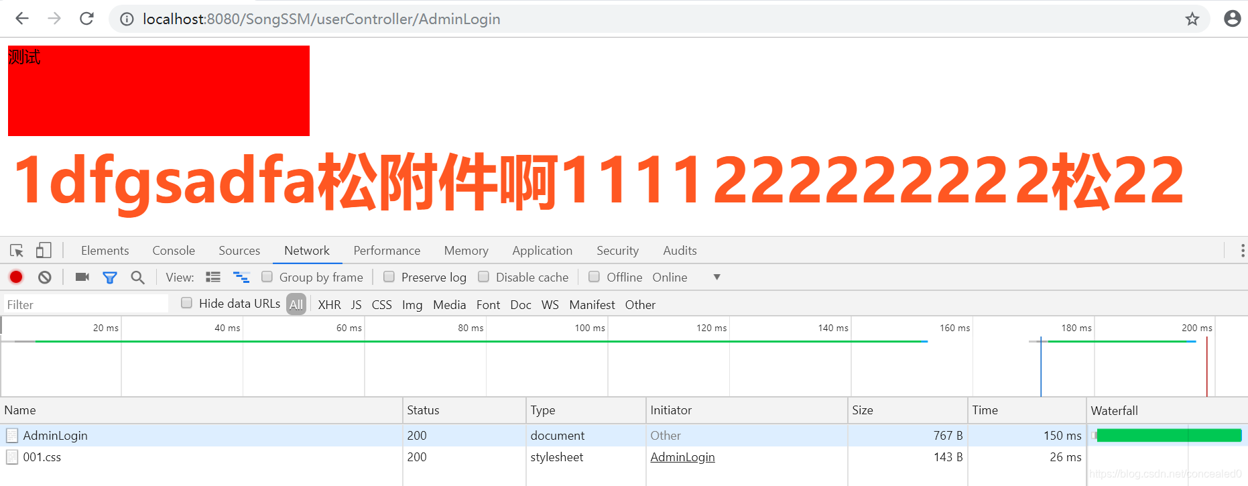Filter requests by Doc
1248x486 pixels.
pyautogui.click(x=521, y=305)
